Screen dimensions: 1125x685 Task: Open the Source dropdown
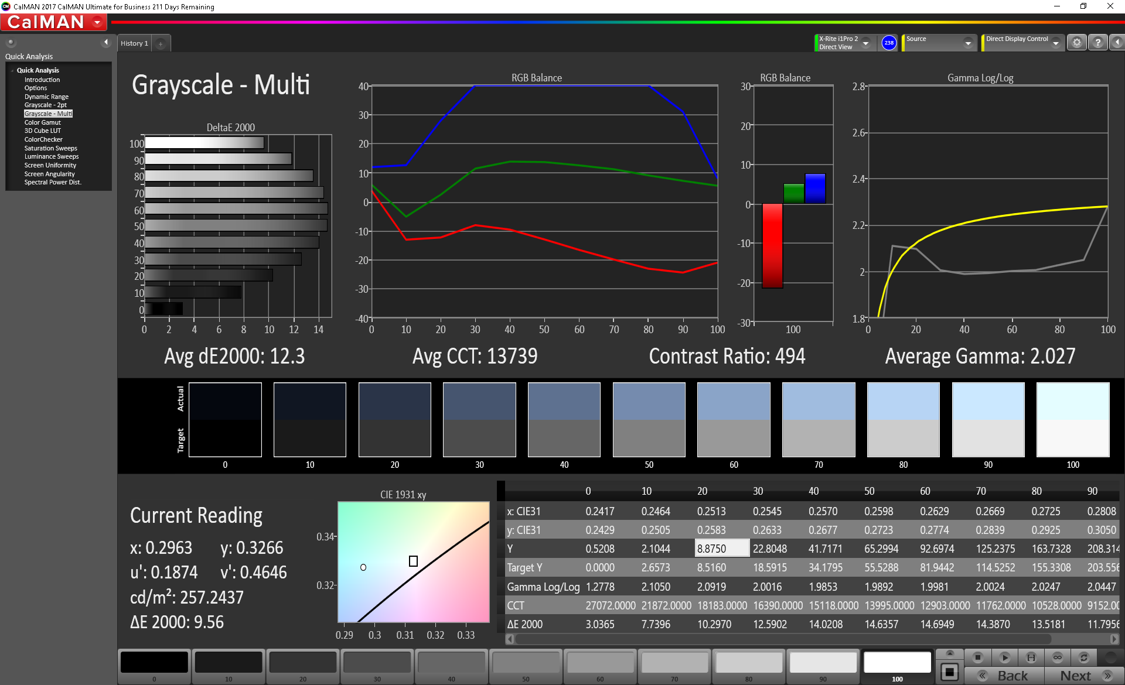click(968, 43)
